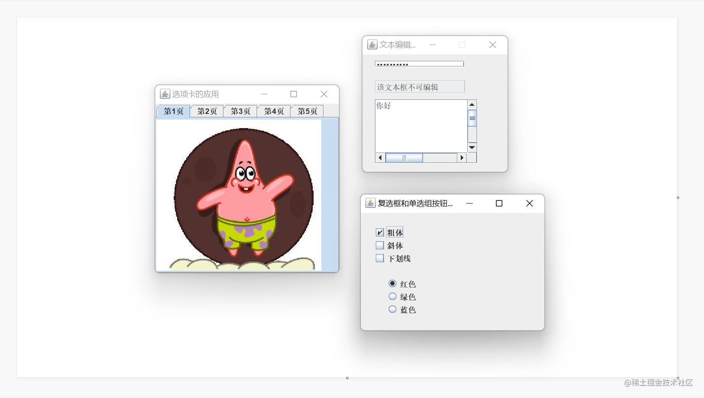
Task: Click the Java cup icon on 选项卡的应用 window
Action: click(165, 94)
